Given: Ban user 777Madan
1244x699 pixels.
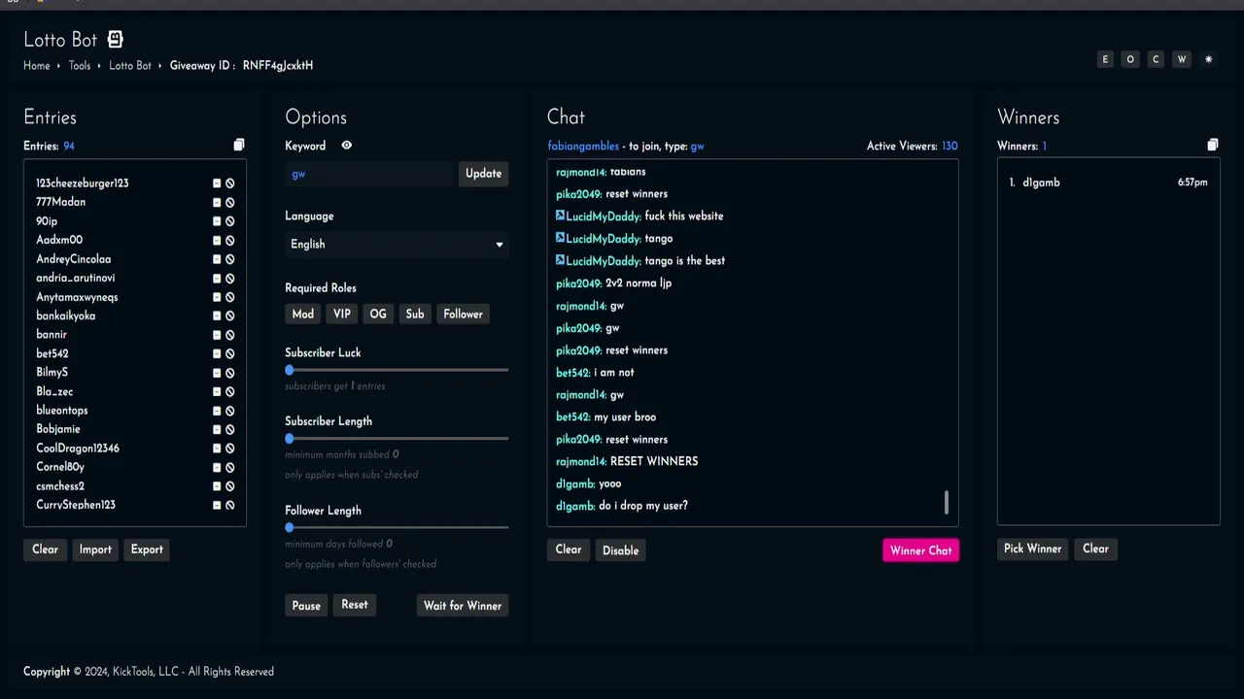Looking at the screenshot, I should pos(230,203).
